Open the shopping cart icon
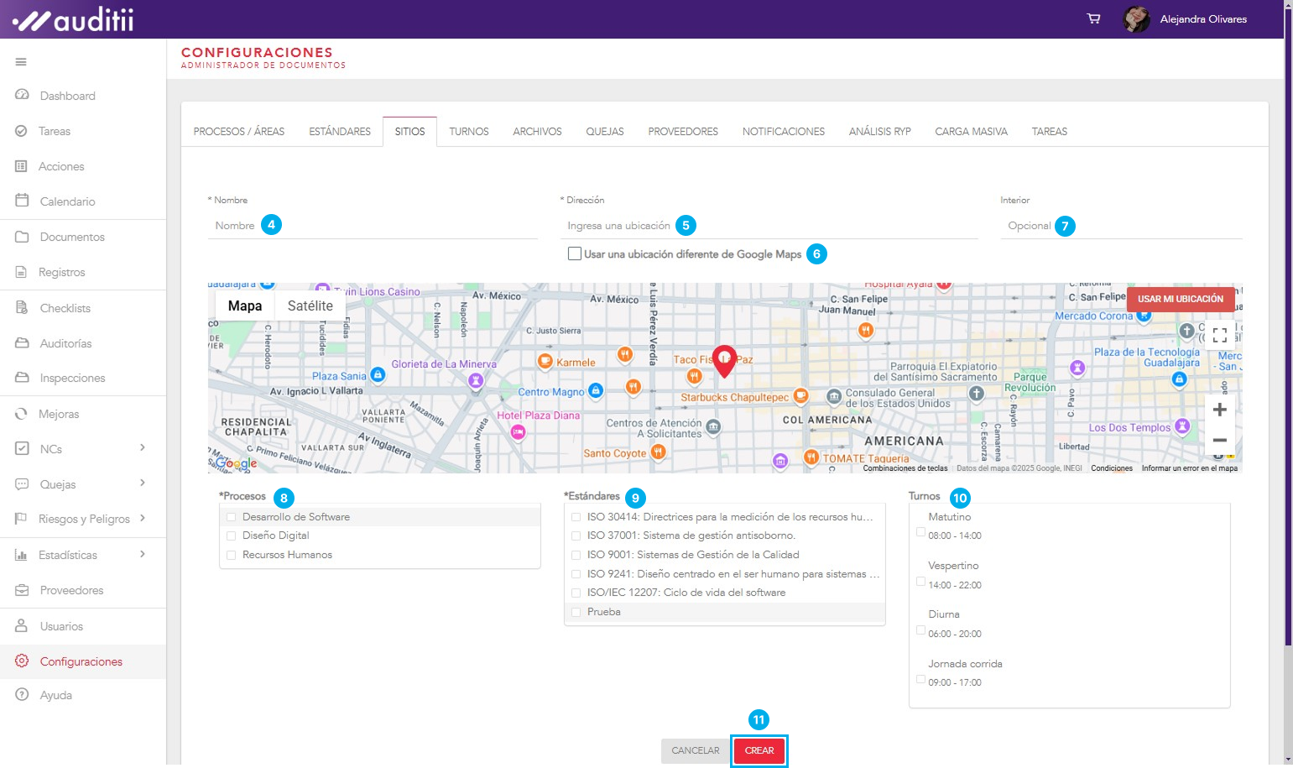This screenshot has height=768, width=1293. click(1093, 18)
